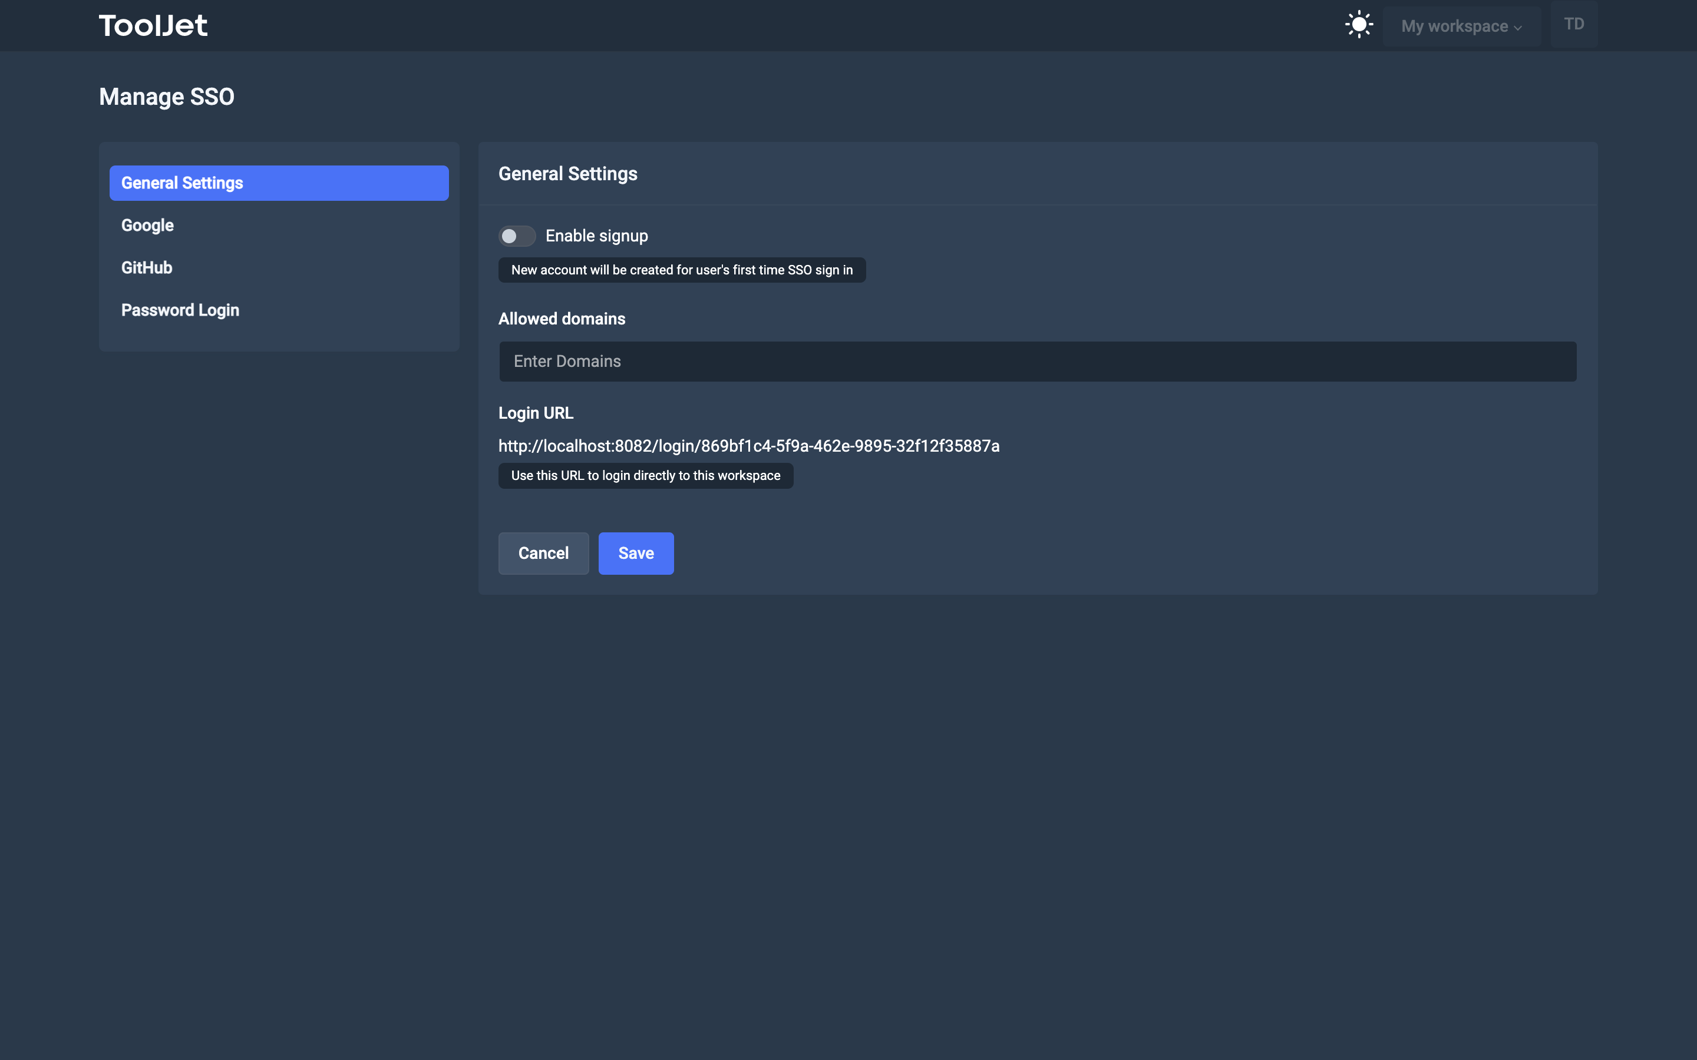Click the General Settings panel header
The width and height of the screenshot is (1697, 1060).
click(x=568, y=173)
